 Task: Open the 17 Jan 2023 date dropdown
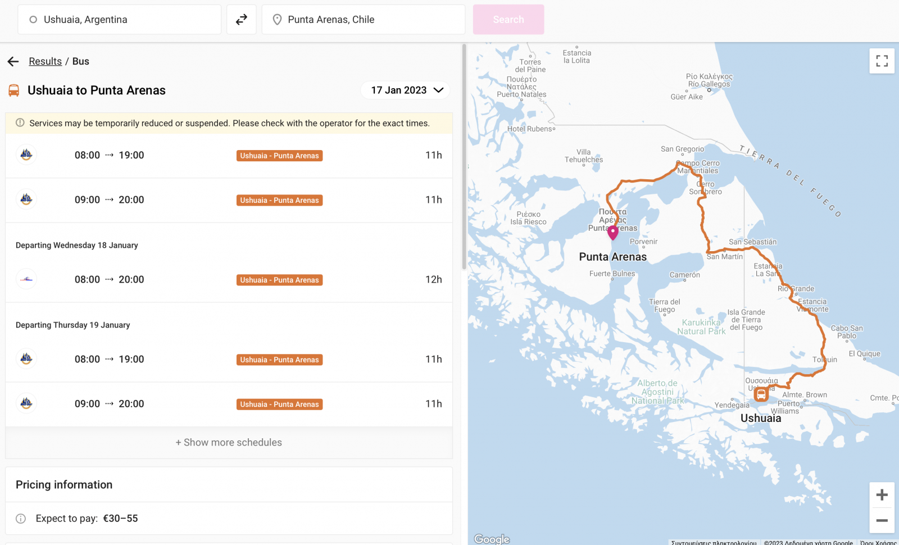point(406,90)
